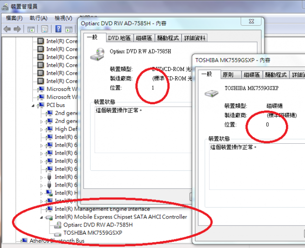305x248 pixels.
Task: Click the DVD drive icon in Optiarc dialog
Action: 97,54
